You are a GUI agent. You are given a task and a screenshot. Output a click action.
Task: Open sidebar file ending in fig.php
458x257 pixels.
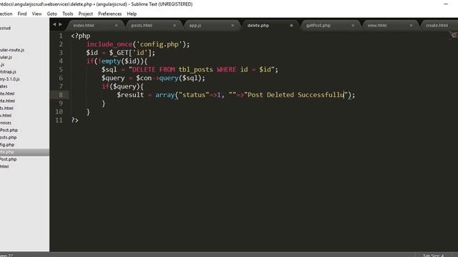click(7, 144)
